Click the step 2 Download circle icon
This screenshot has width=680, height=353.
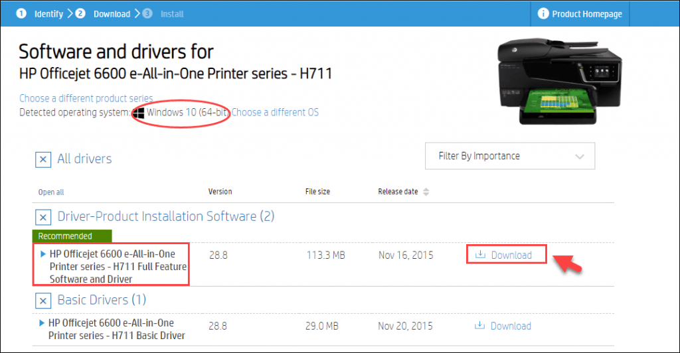click(80, 13)
